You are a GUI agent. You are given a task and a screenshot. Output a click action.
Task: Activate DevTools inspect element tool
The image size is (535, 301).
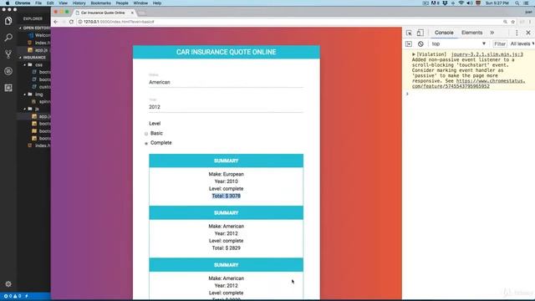point(409,33)
